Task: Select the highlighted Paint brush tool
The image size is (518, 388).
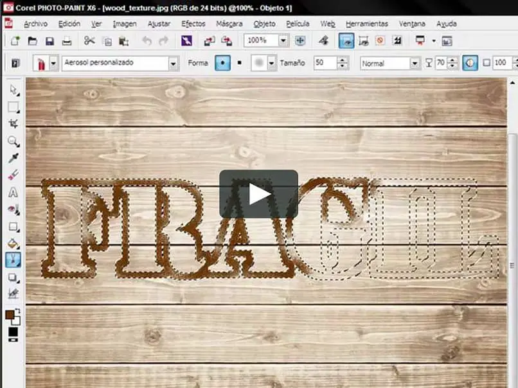Action: 13,260
